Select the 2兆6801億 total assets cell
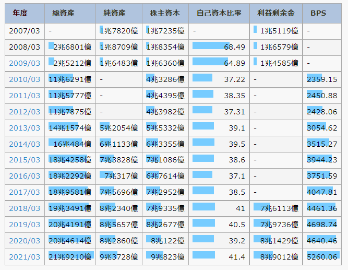The width and height of the screenshot is (348, 270). click(70, 47)
